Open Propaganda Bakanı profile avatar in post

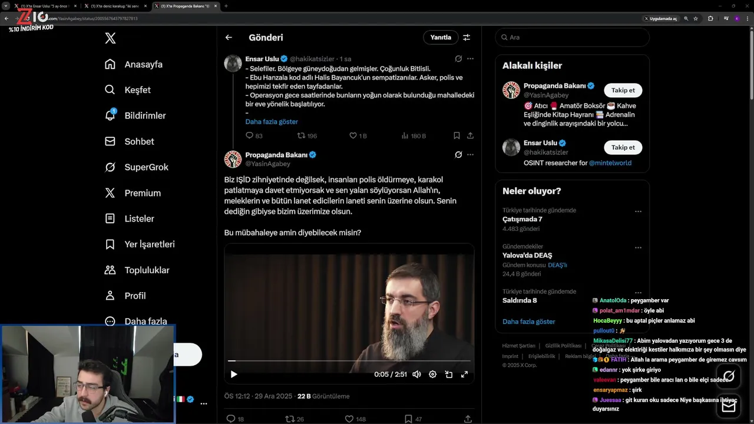point(233,159)
